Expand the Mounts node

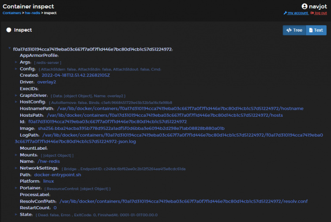16,155
